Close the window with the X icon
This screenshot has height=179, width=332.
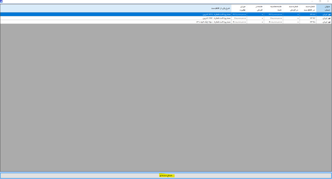(328, 1)
